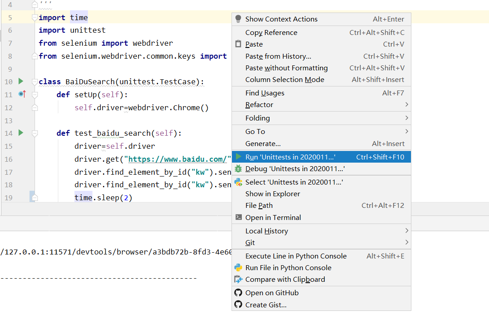Choose Paste in the context menu
This screenshot has height=323, width=489.
click(x=321, y=44)
